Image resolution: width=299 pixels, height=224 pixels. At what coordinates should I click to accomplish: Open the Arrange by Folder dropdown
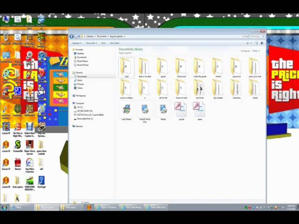click(256, 51)
